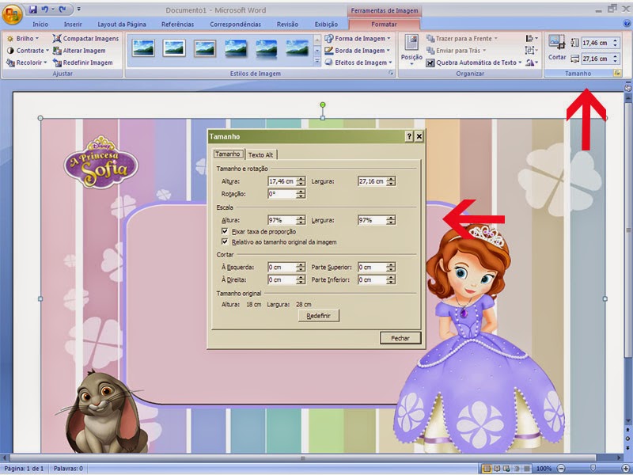Click Compactar Imagens

[85, 38]
